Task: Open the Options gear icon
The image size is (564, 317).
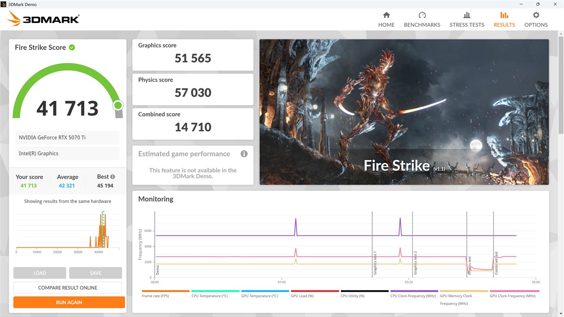Action: (536, 15)
